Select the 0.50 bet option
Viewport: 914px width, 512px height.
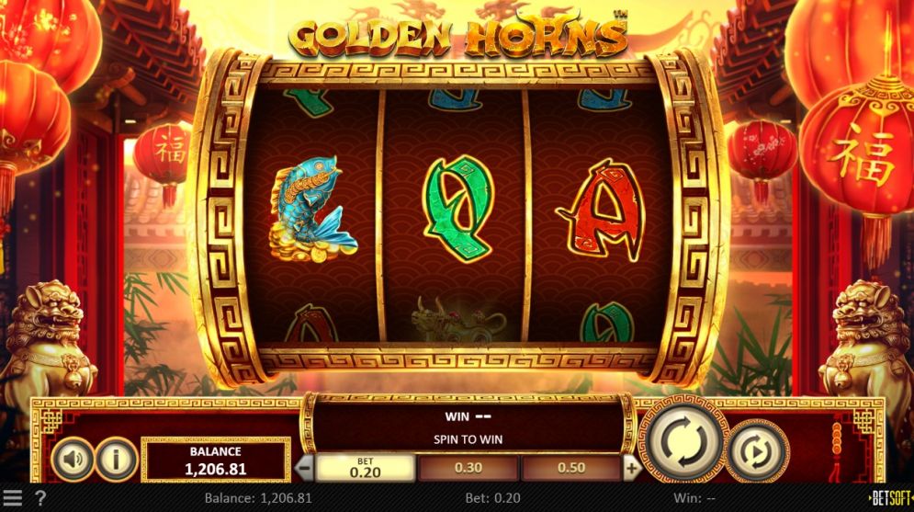point(571,468)
